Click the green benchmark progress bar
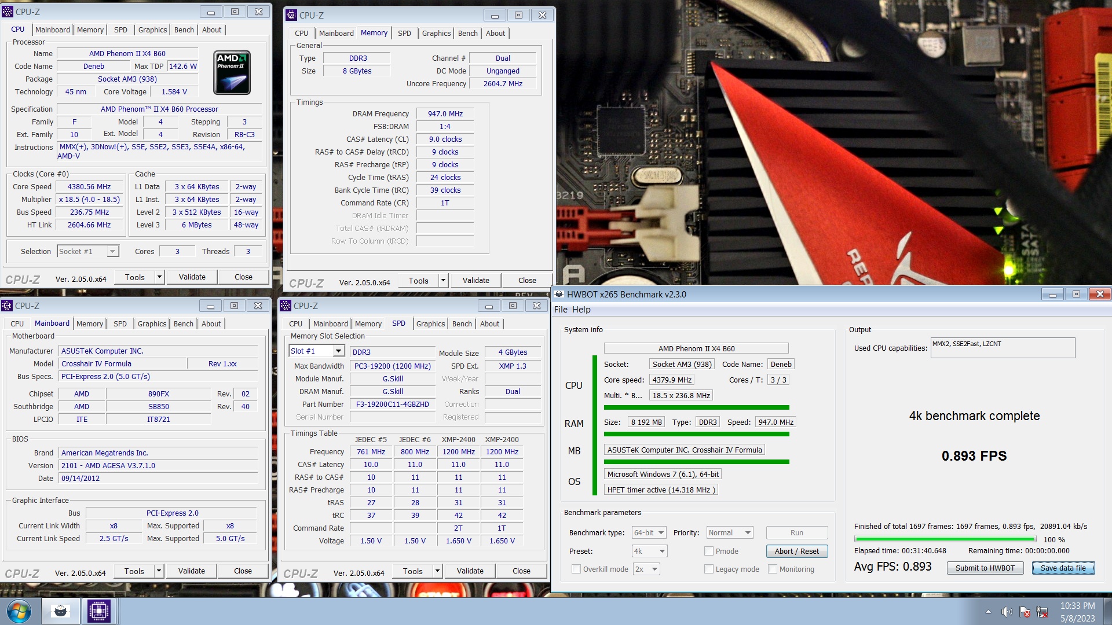The image size is (1112, 625). [x=945, y=539]
